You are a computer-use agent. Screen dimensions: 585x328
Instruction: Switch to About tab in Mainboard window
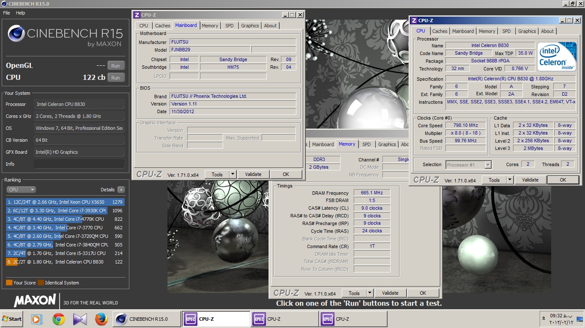(x=270, y=26)
